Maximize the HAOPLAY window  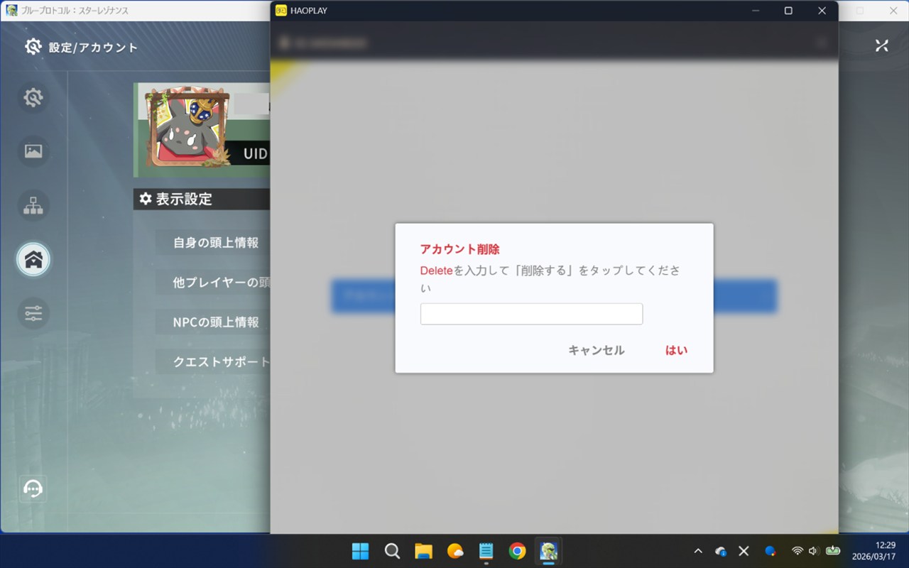point(788,11)
